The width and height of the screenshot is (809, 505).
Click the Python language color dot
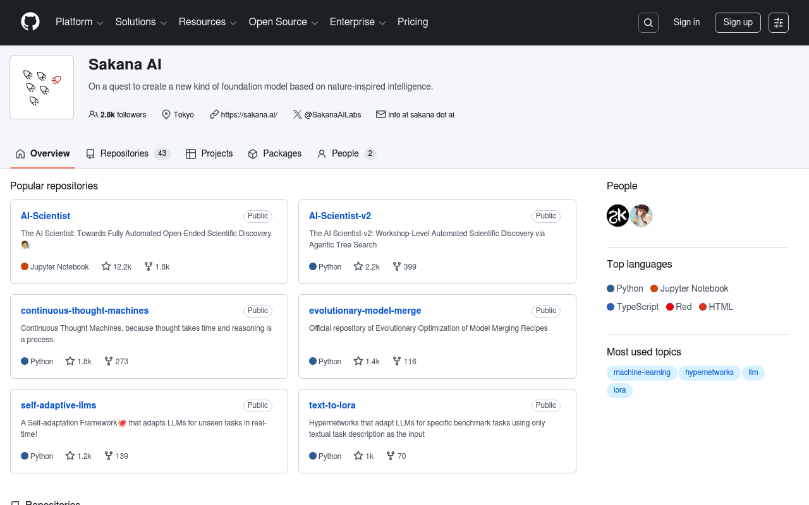coord(611,288)
